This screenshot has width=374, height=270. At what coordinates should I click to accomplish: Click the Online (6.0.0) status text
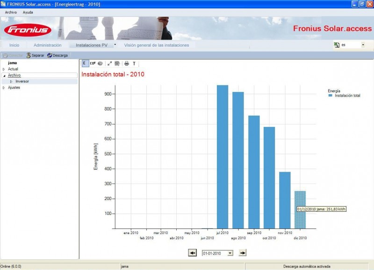(11, 266)
